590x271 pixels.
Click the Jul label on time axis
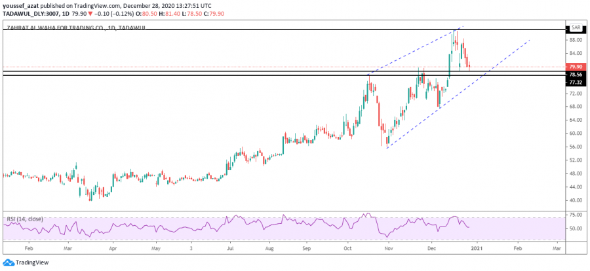(231, 249)
